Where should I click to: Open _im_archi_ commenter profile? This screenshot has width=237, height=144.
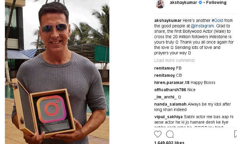click(x=165, y=97)
